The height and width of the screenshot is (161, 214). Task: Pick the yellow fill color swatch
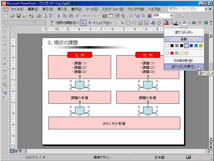click(x=181, y=53)
